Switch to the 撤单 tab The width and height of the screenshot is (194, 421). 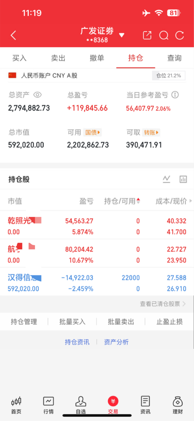[x=97, y=58]
